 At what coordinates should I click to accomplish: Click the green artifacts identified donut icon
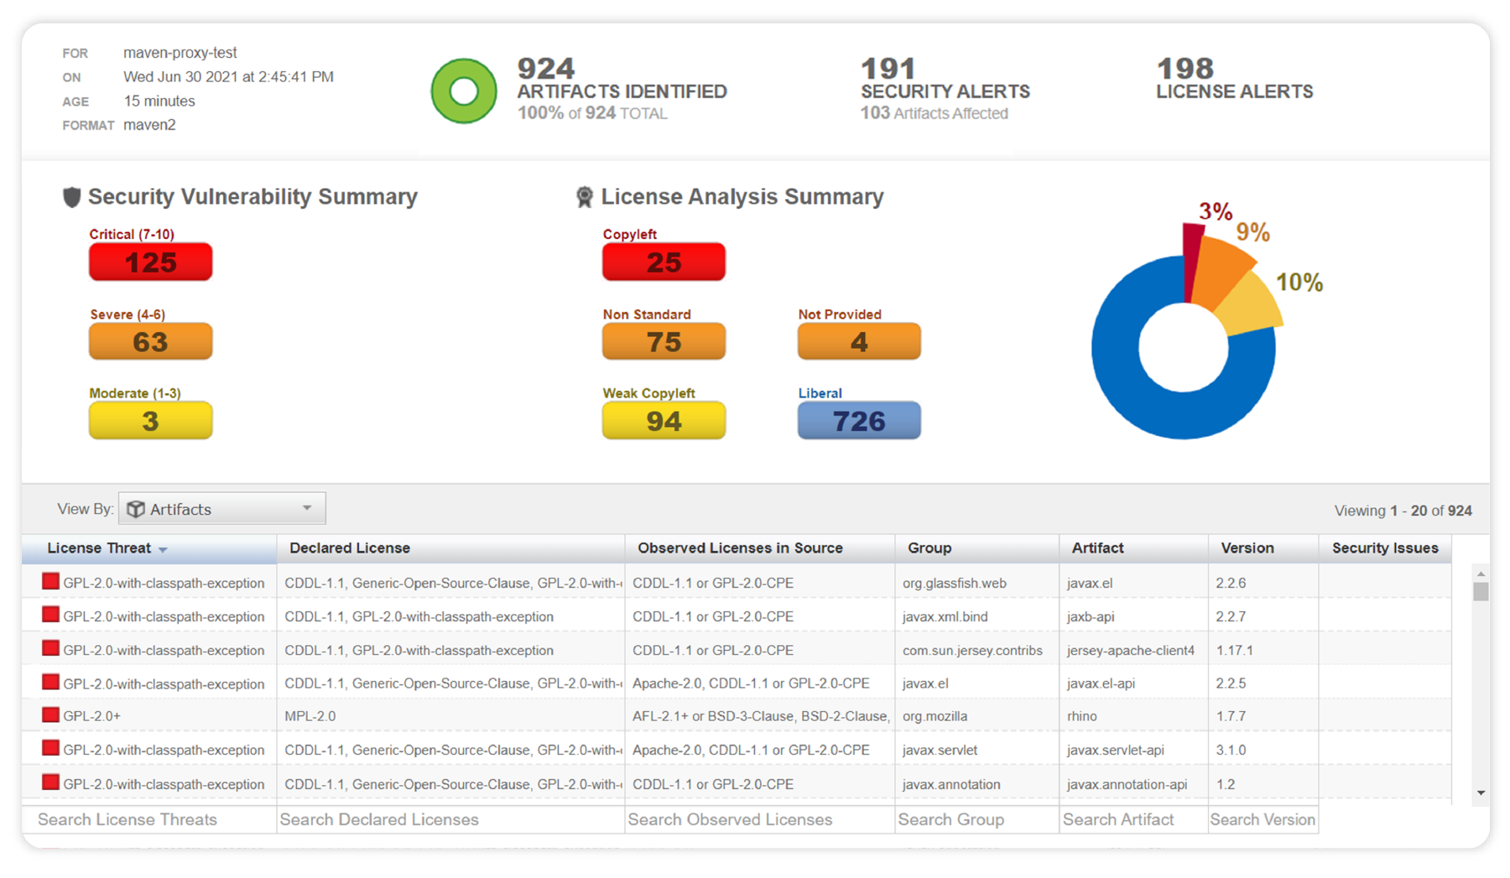point(463,91)
